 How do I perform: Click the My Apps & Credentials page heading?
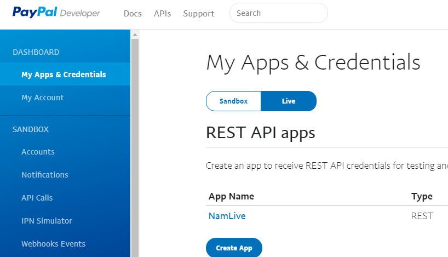click(313, 63)
